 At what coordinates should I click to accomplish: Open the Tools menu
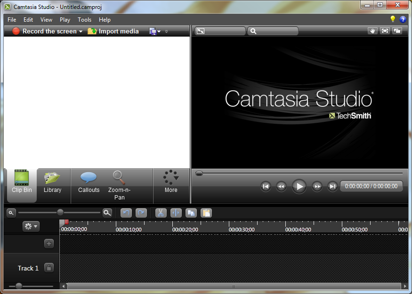tap(85, 20)
